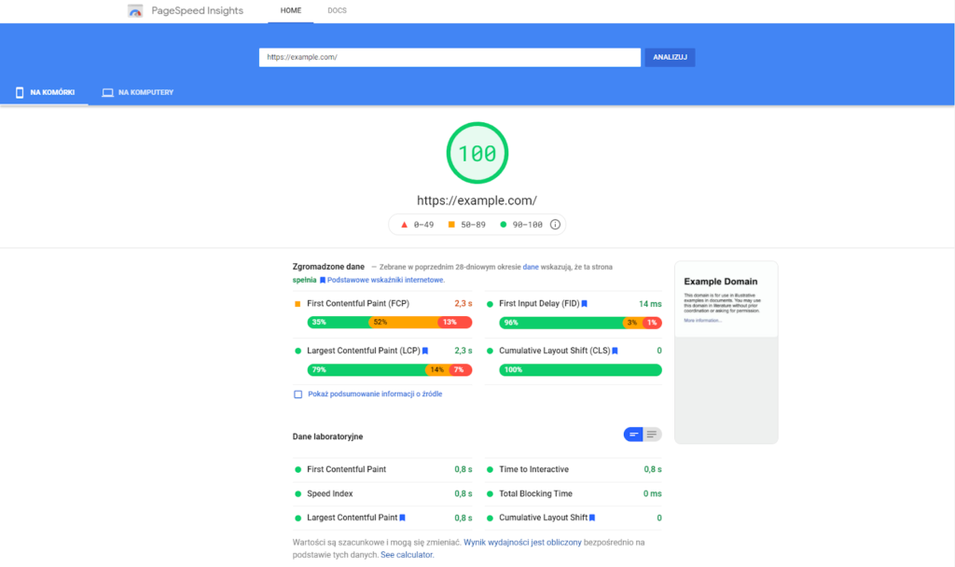Image resolution: width=955 pixels, height=567 pixels.
Task: Click bookmark icon beside lab Largest Contentful Paint
Action: [402, 518]
